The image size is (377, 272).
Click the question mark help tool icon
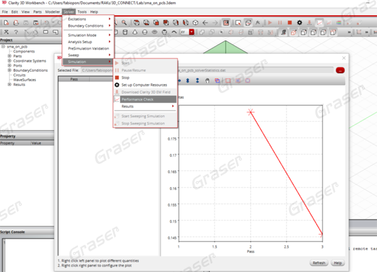(16, 32)
